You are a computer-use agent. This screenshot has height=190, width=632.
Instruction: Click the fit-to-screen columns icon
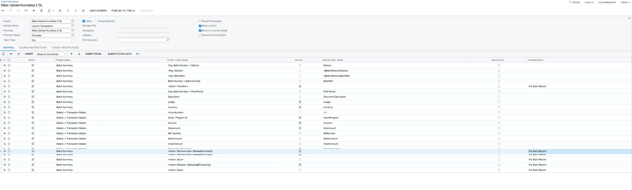click(x=138, y=54)
